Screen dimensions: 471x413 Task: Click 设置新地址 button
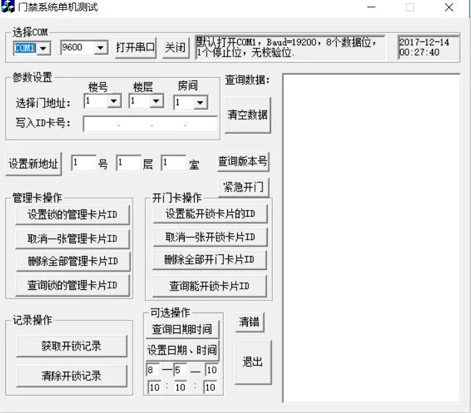click(x=33, y=164)
